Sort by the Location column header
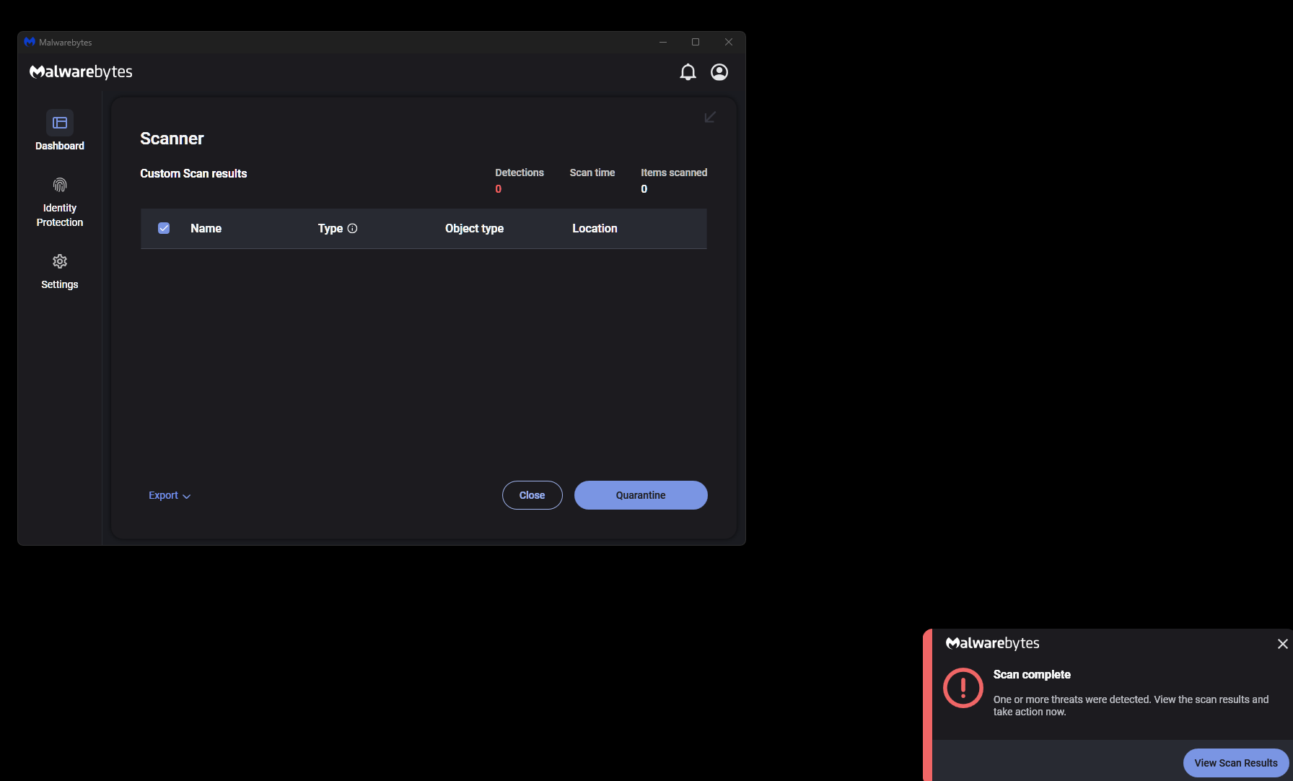The image size is (1293, 781). 595,228
